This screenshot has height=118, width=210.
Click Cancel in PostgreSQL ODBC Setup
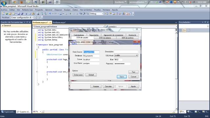click(x=134, y=77)
